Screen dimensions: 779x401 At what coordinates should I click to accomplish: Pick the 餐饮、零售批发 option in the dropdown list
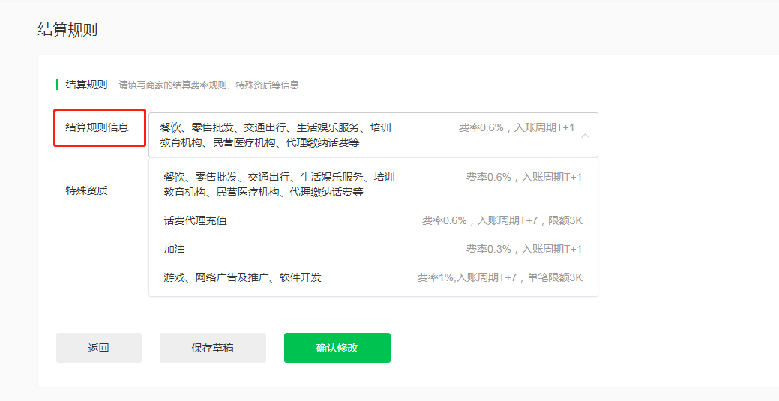[x=373, y=184]
